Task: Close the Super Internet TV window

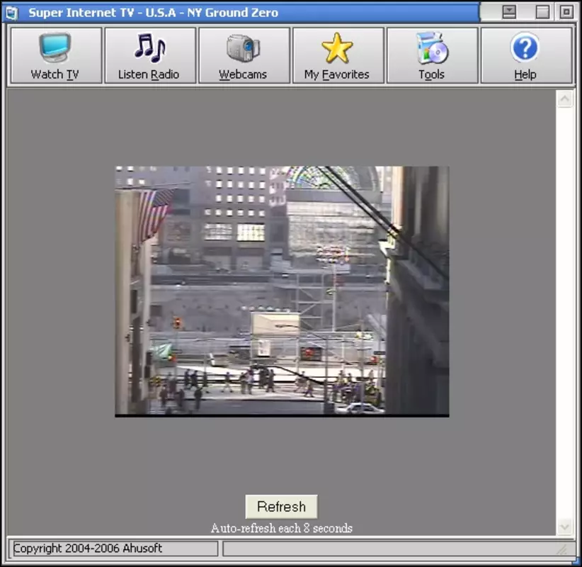Action: point(566,12)
